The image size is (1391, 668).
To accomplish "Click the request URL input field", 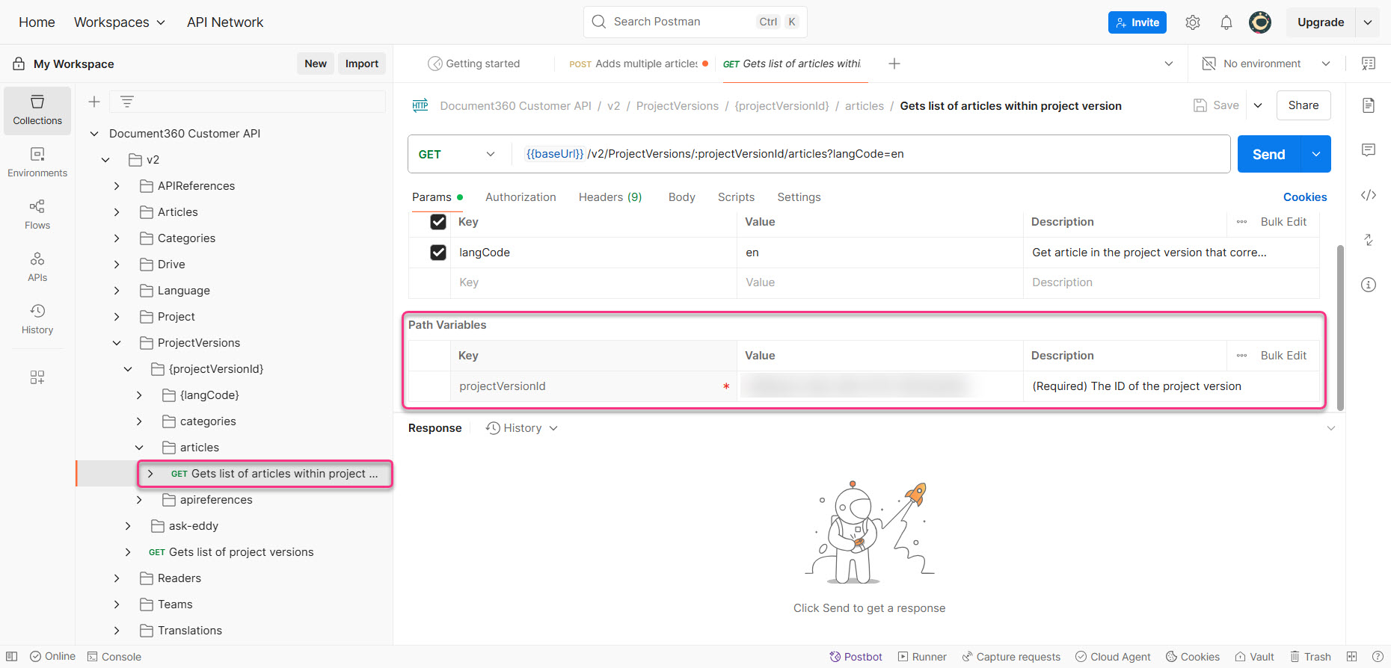I will (871, 154).
